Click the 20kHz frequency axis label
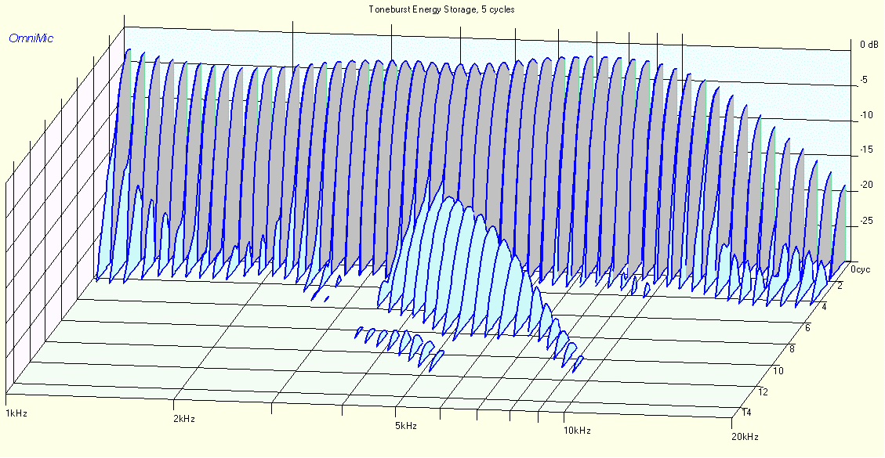885x458 pixels. [x=745, y=437]
